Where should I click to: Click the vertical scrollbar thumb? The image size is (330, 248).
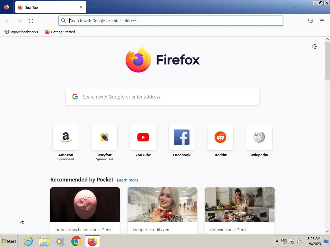click(327, 61)
